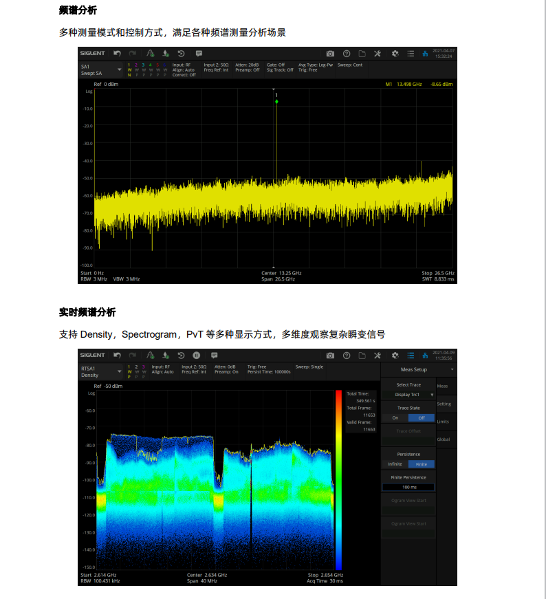Click the undo arrow in RTSA toolbar
546x599 pixels.
(118, 356)
